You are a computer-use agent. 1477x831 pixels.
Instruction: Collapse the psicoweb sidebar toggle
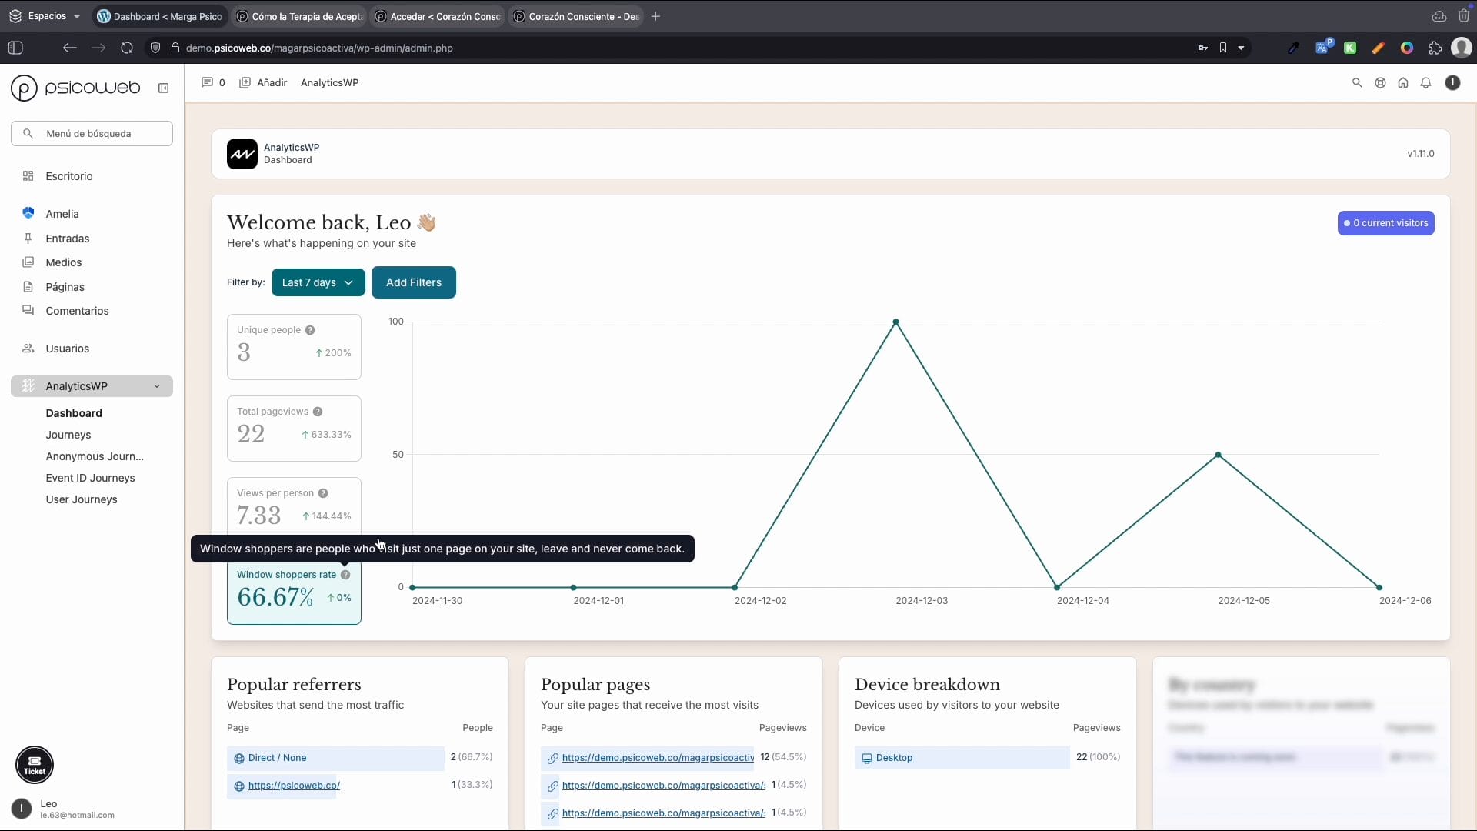163,88
